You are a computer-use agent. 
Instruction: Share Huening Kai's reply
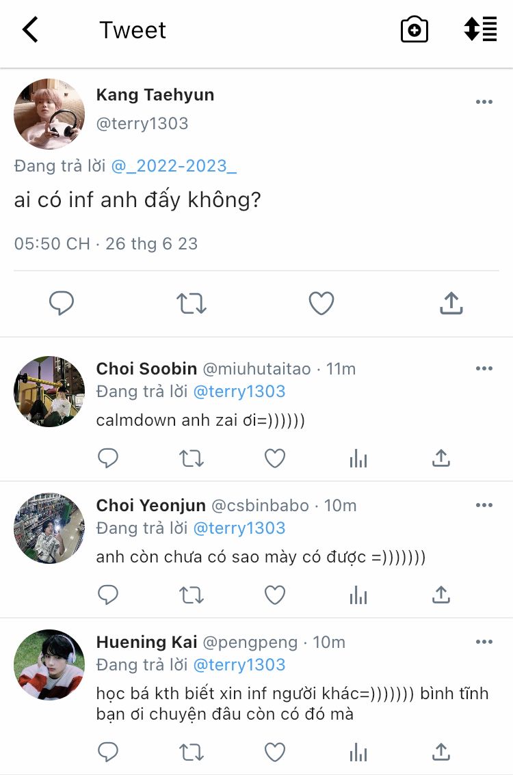[x=441, y=752]
